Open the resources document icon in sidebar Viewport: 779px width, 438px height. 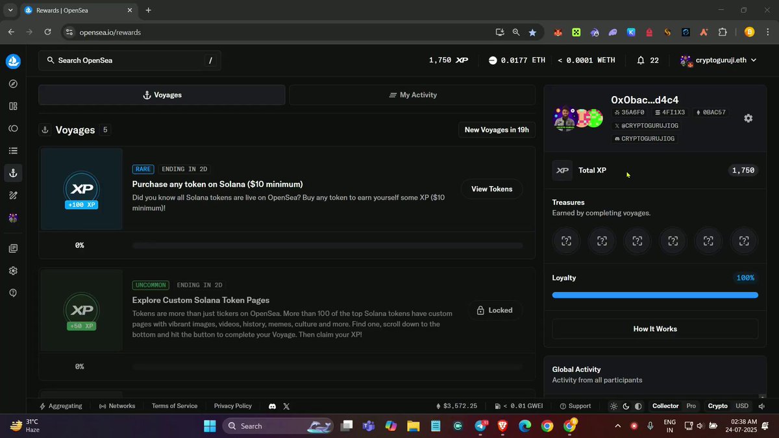pyautogui.click(x=13, y=249)
